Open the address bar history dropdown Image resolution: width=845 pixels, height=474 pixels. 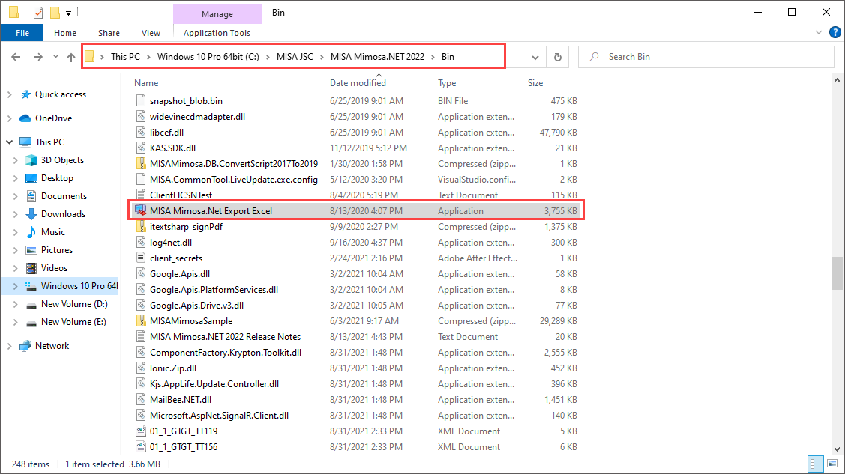[535, 57]
